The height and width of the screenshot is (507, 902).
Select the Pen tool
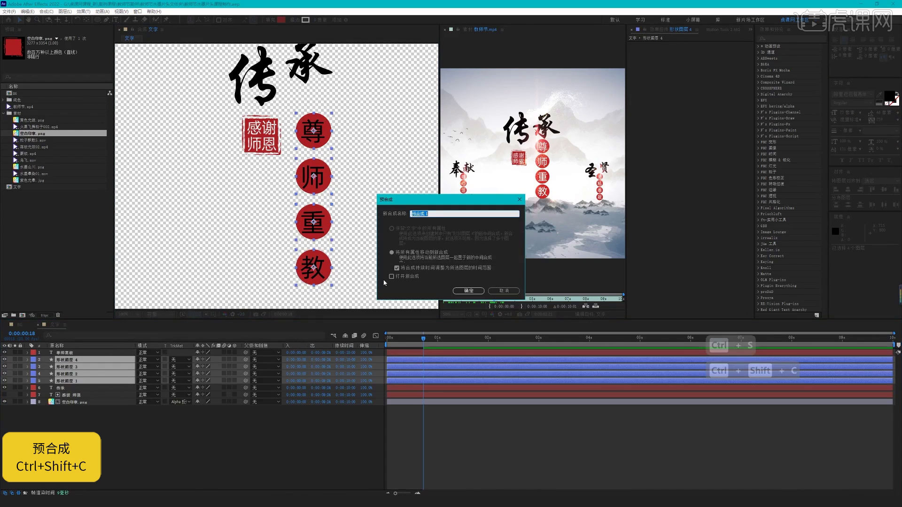(x=107, y=20)
